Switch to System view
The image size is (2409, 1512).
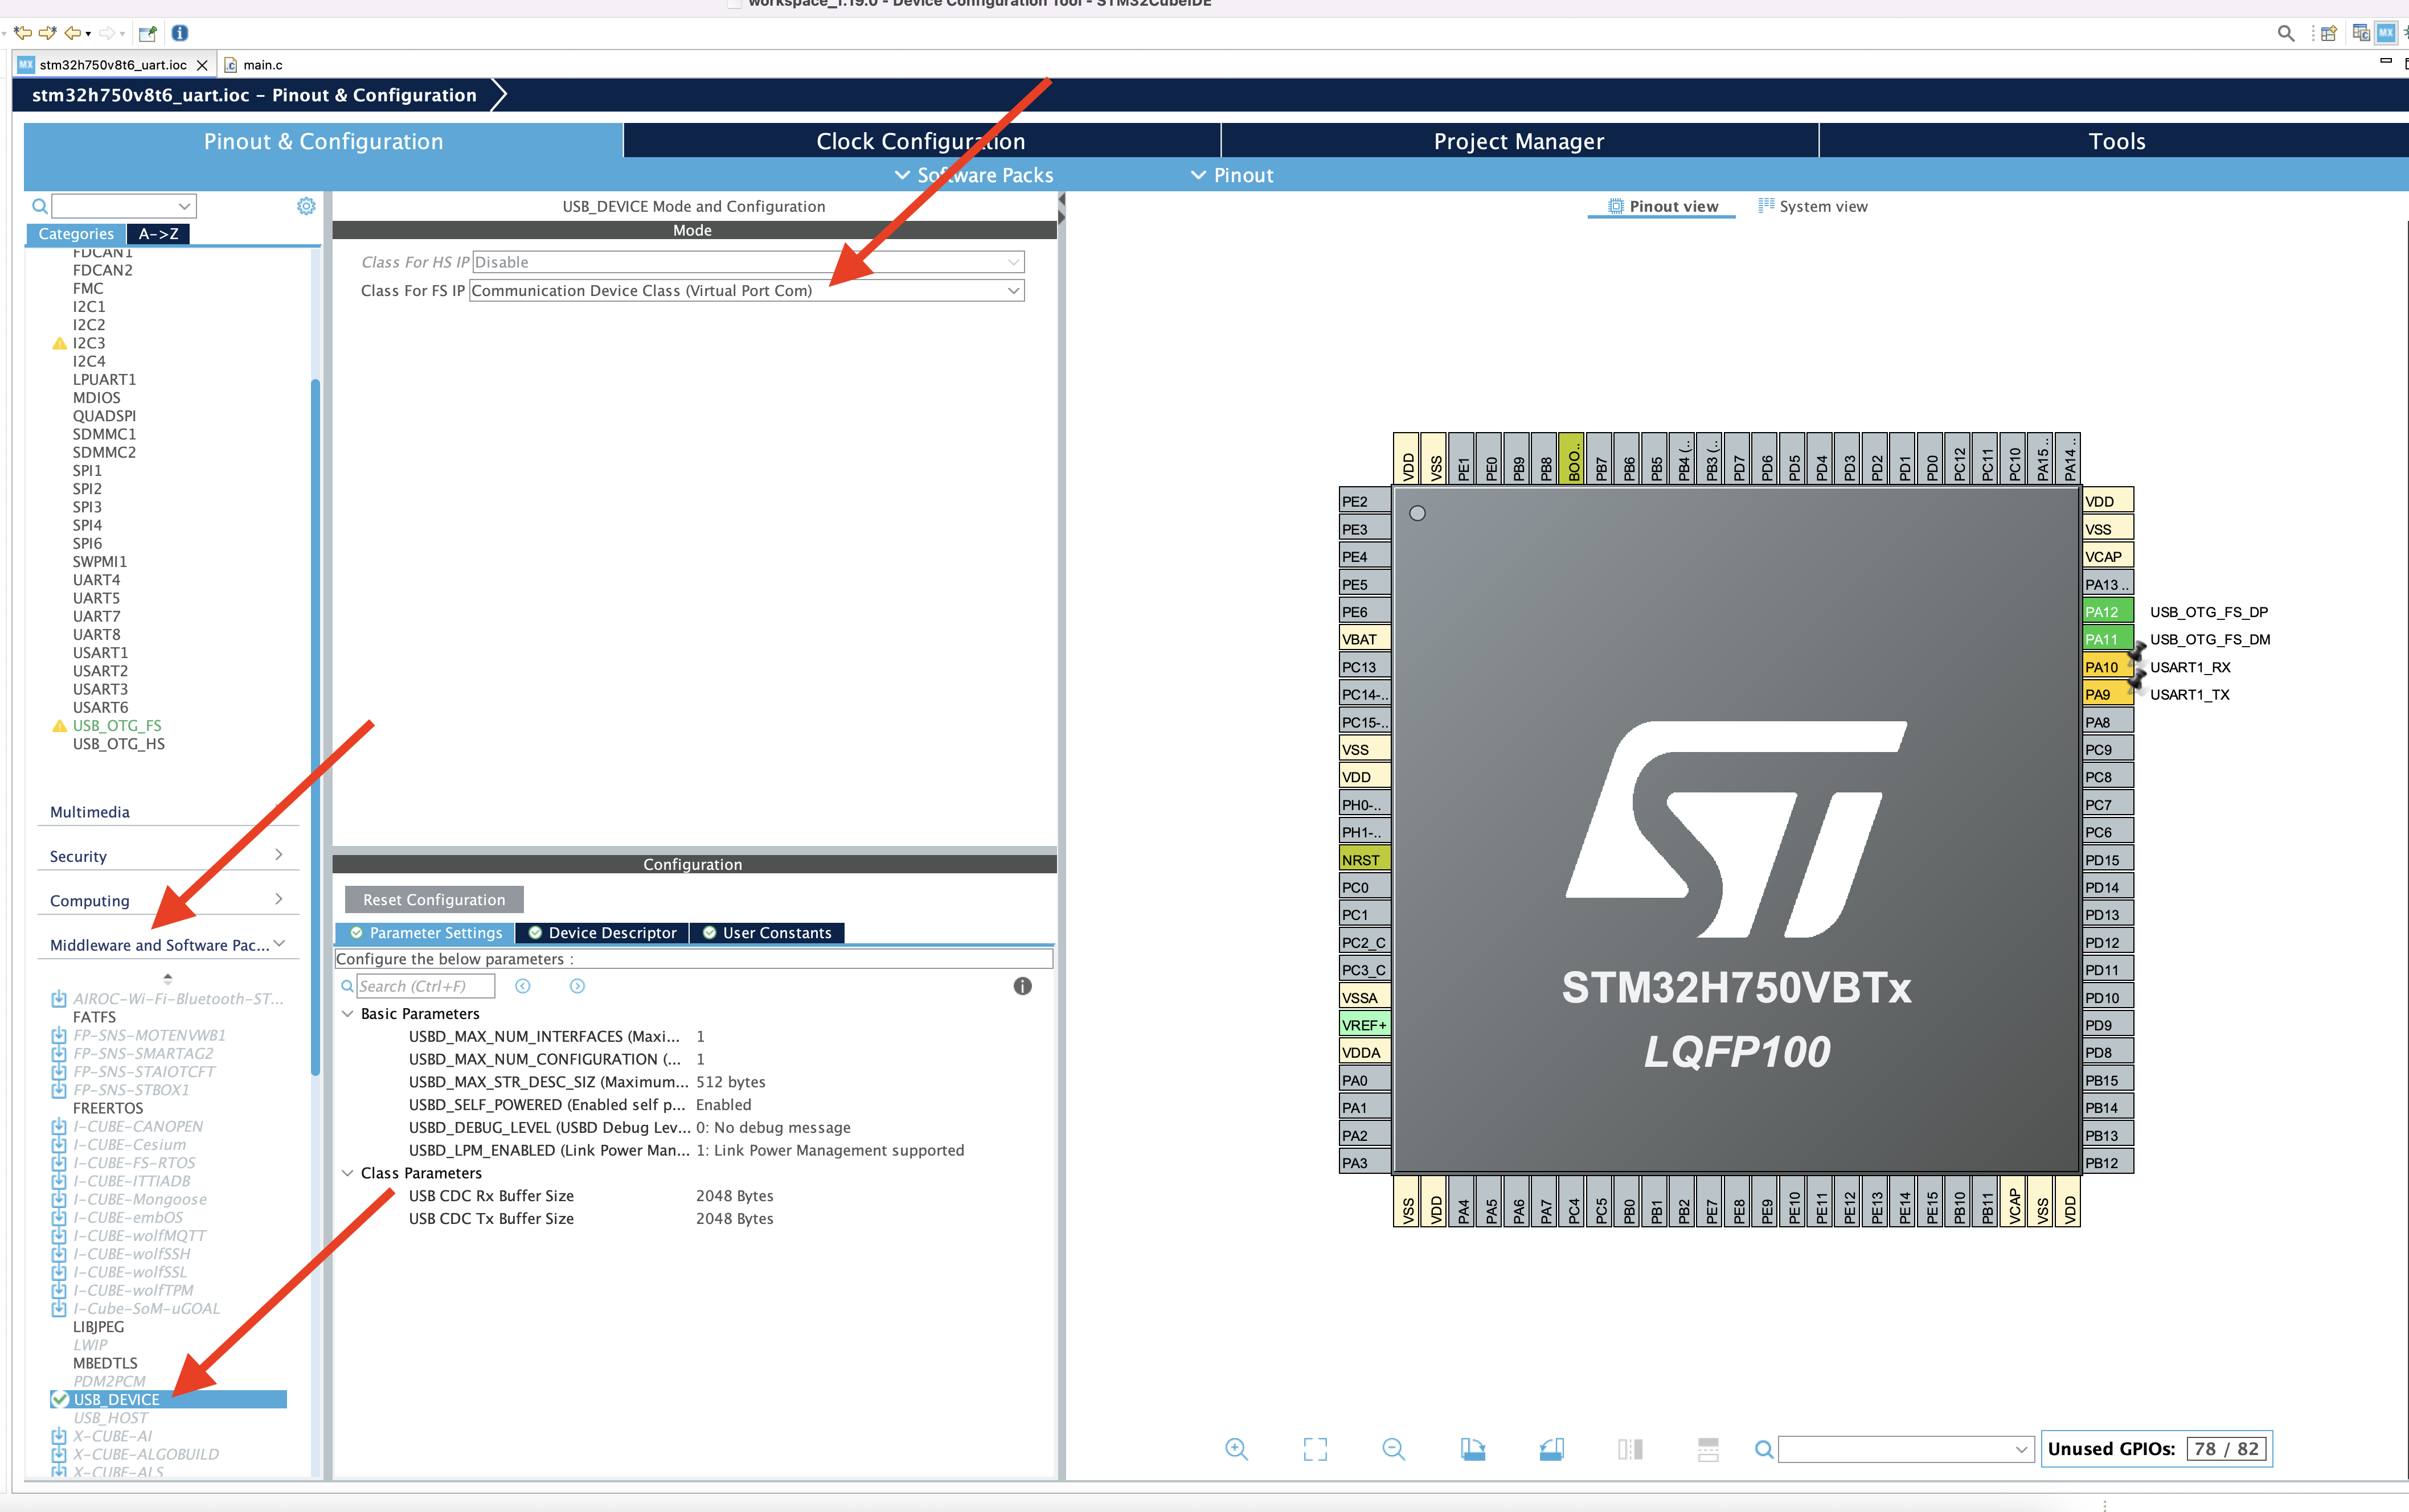[x=1813, y=207]
